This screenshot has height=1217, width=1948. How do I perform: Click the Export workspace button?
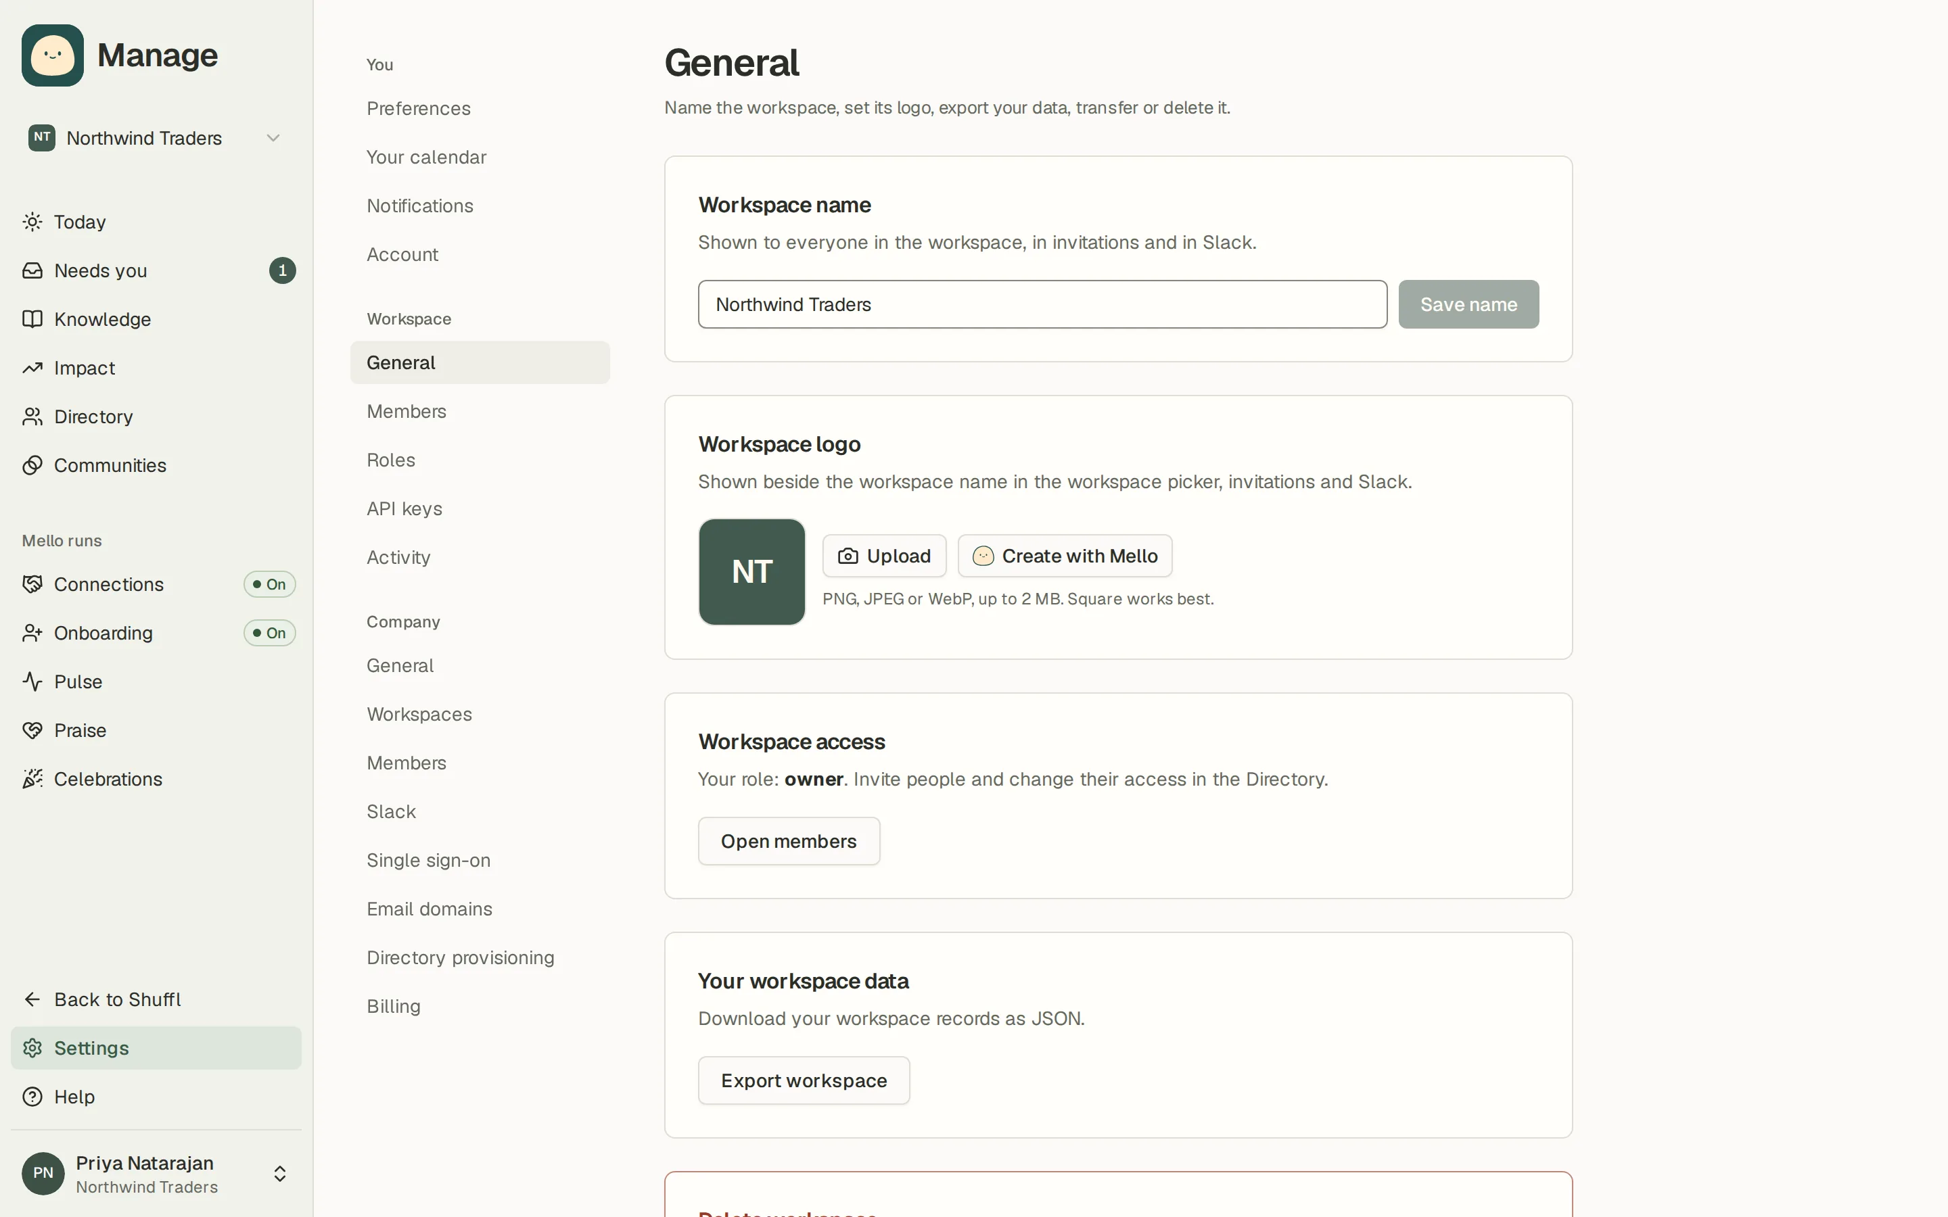tap(804, 1080)
